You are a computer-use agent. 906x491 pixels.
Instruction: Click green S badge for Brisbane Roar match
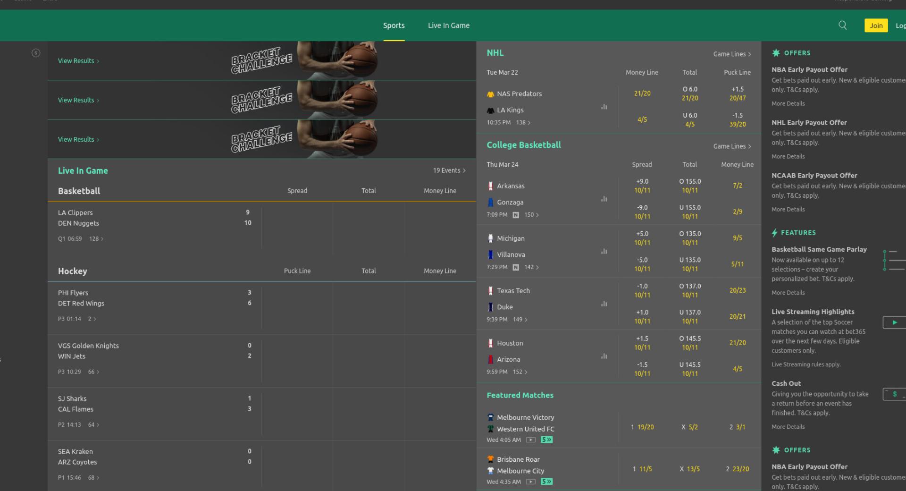coord(546,482)
